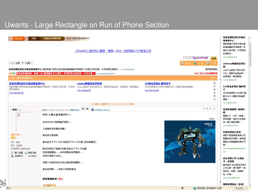
Task: Start a poll with 投票 button
Action: [199, 63]
